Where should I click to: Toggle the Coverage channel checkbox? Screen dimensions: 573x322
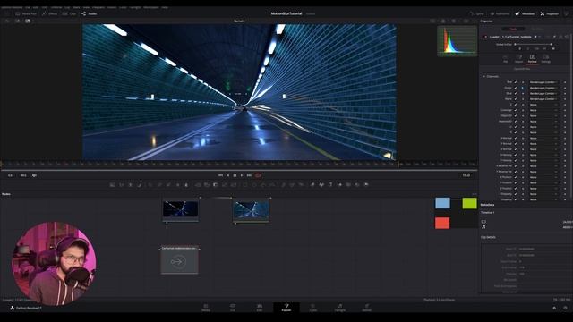(516, 110)
